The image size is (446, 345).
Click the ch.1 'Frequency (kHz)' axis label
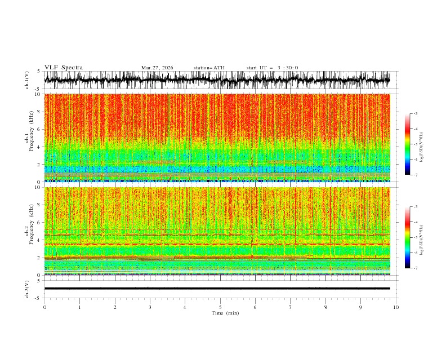pos(32,131)
